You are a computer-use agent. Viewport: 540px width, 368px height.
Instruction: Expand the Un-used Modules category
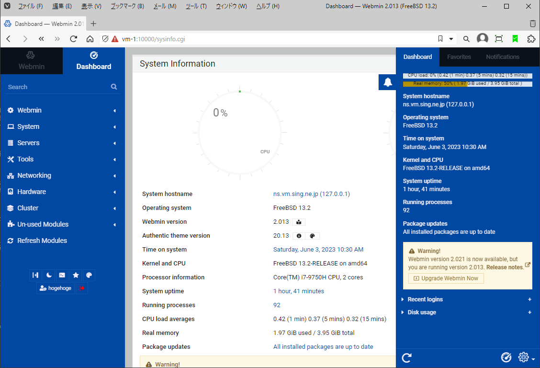(x=62, y=224)
